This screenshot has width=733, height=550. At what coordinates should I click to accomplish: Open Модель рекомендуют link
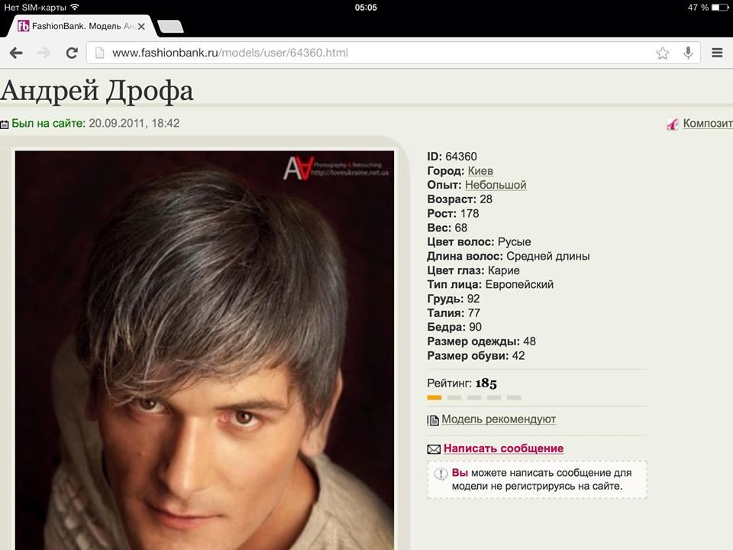pos(499,419)
